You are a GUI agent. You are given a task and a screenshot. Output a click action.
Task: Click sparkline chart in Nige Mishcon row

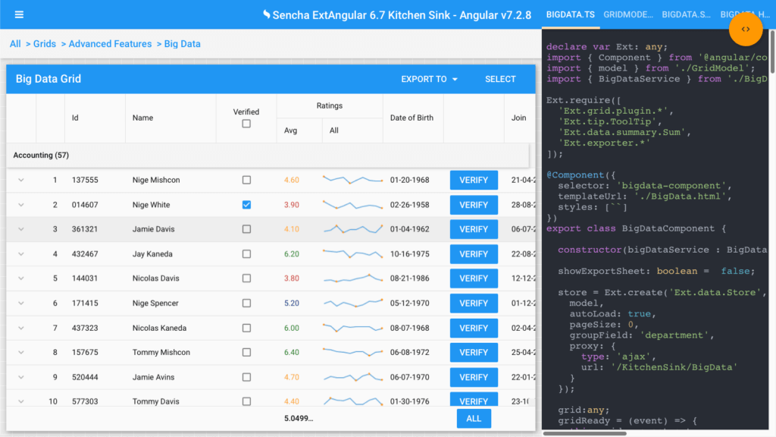pos(352,180)
